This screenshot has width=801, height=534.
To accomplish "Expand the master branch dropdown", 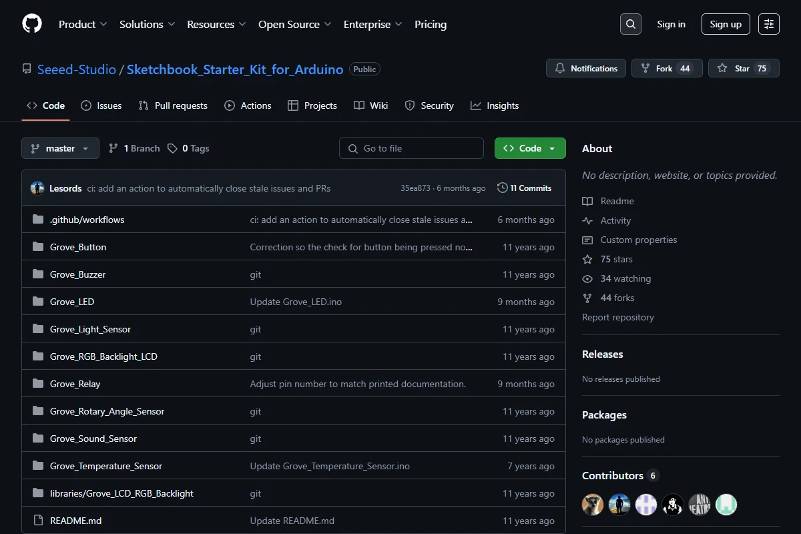I will 60,148.
